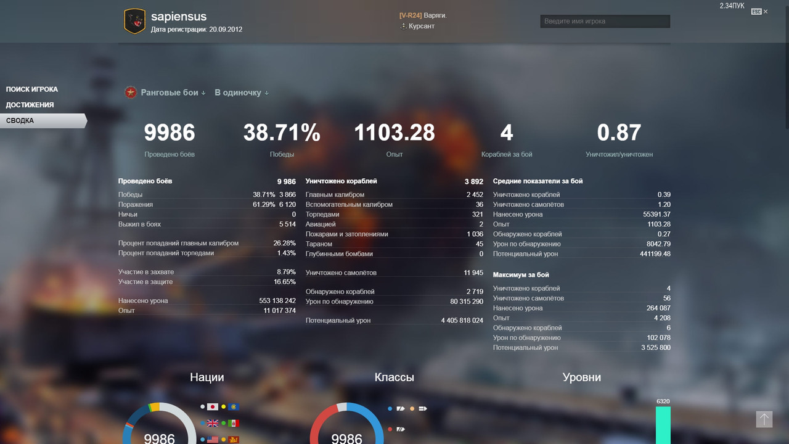The height and width of the screenshot is (444, 789).
Task: Click the Выжил в боях row
Action: tap(207, 224)
